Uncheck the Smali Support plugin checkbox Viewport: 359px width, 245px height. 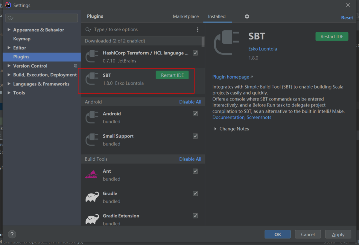(195, 136)
